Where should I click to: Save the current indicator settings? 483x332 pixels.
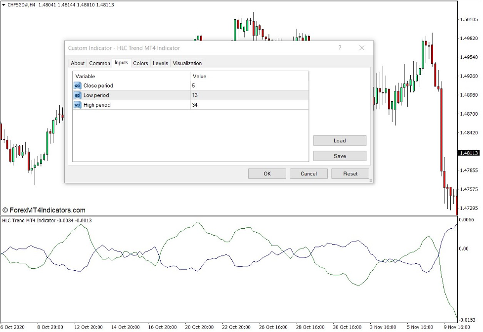(340, 156)
